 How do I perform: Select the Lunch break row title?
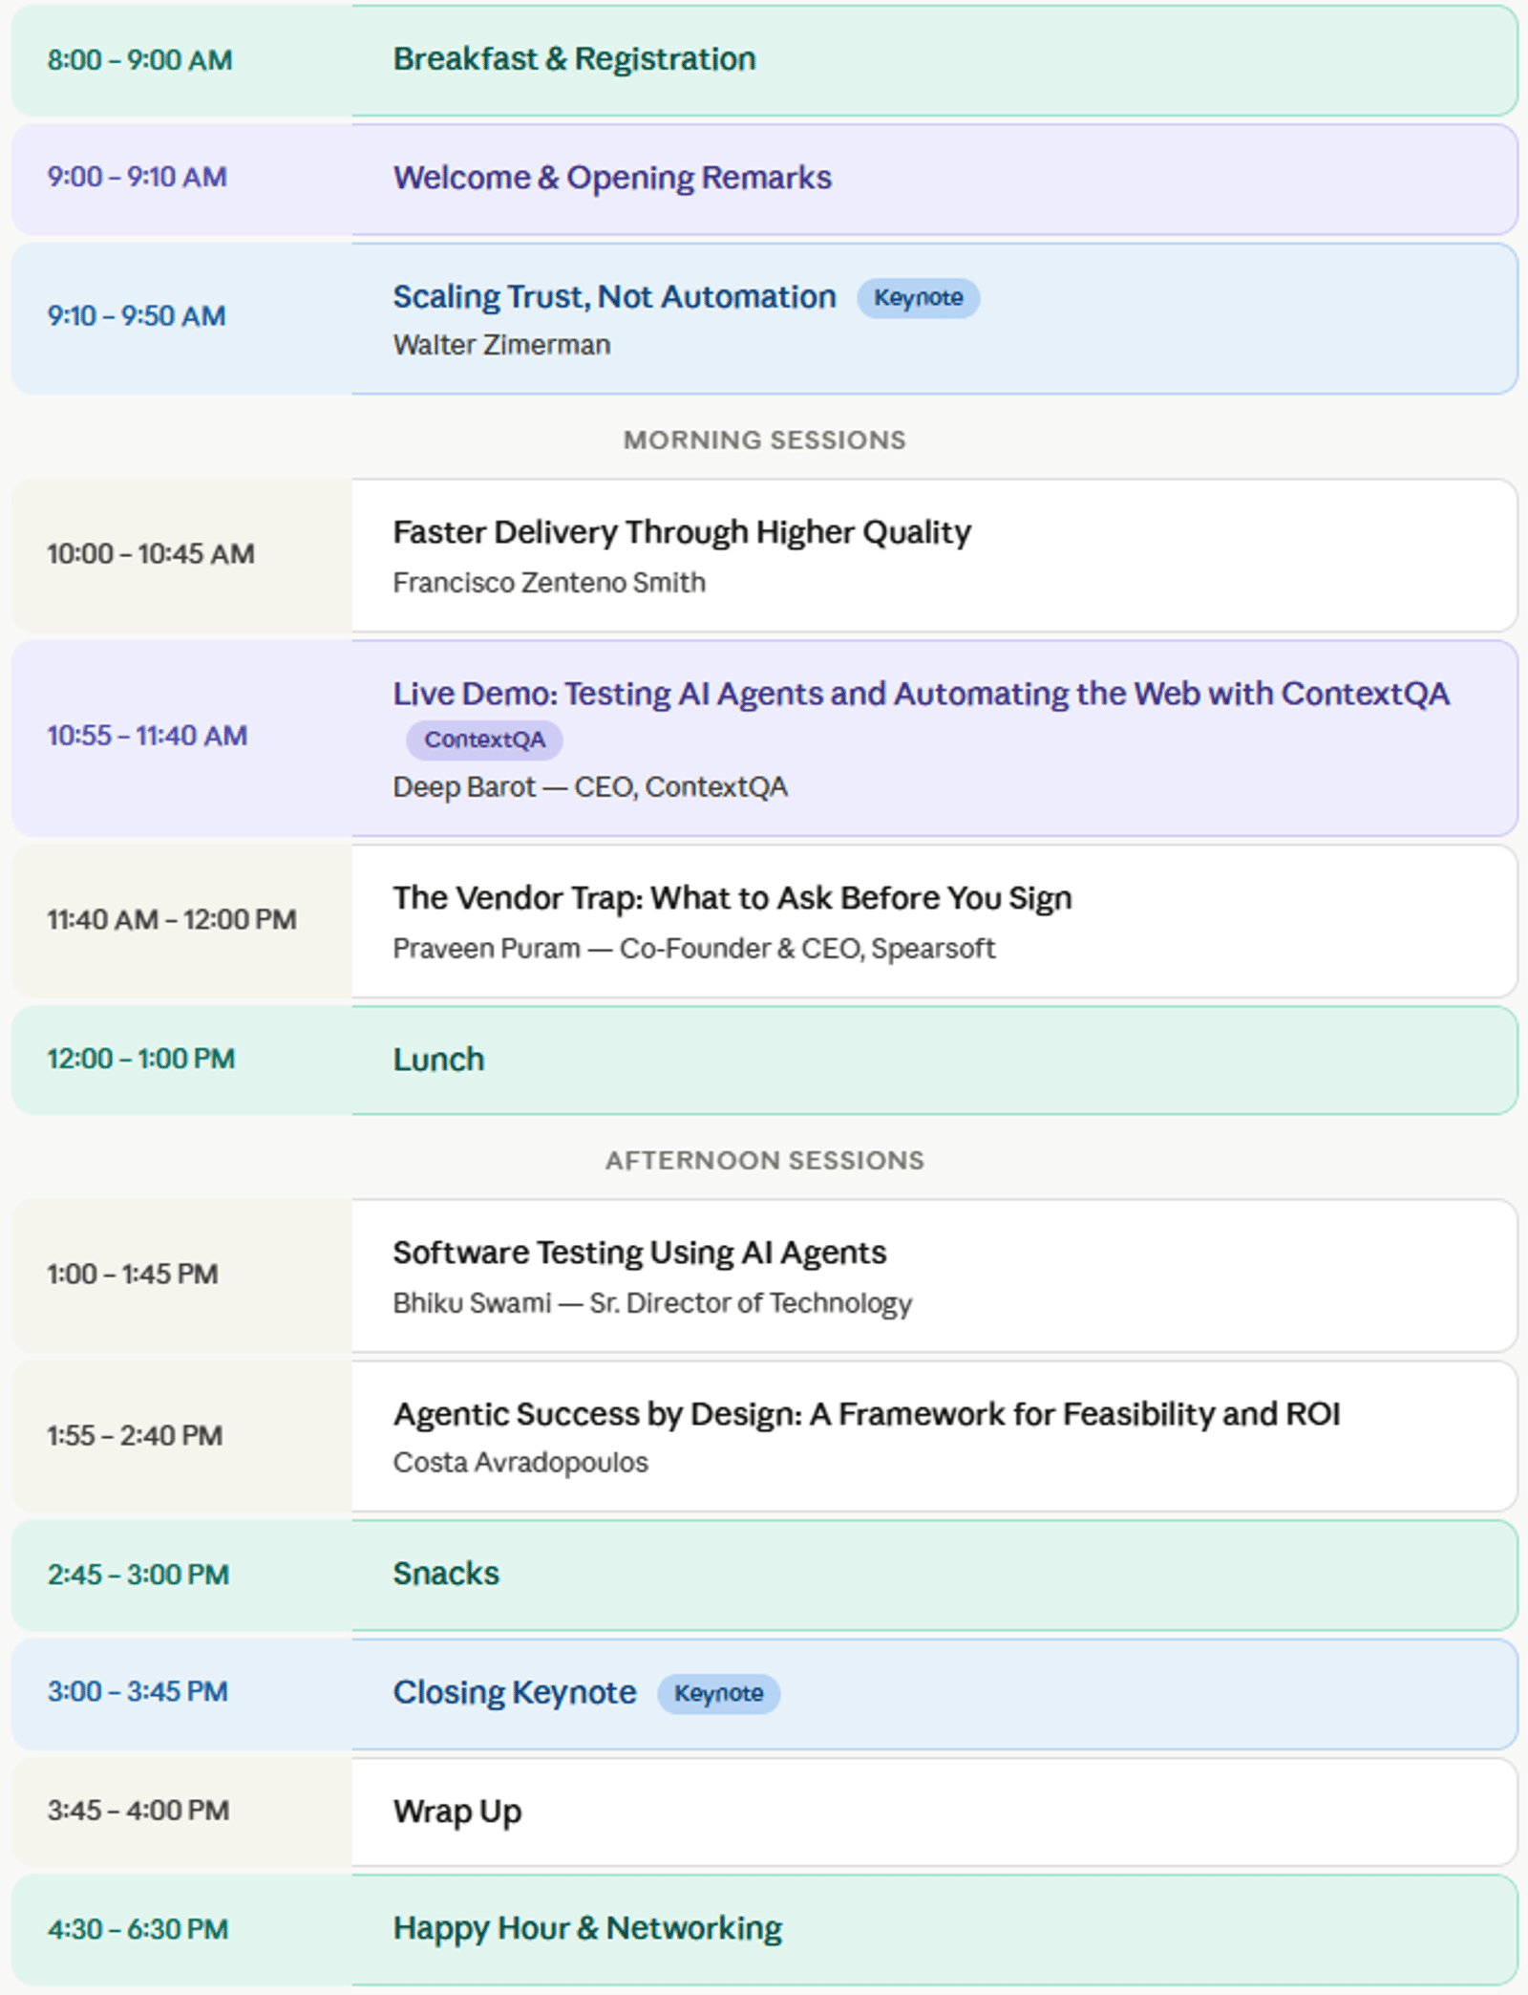(438, 1060)
